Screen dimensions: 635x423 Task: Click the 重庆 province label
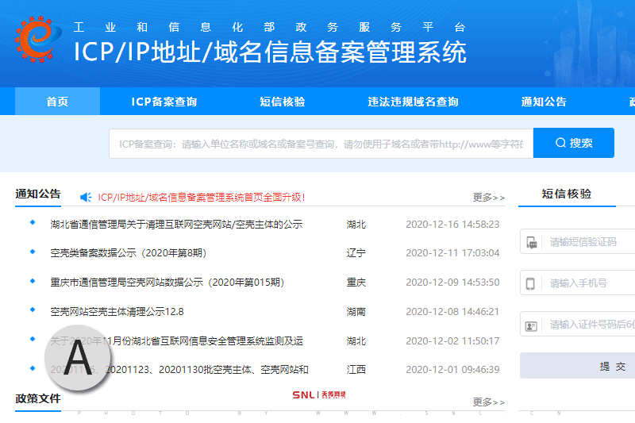click(356, 283)
